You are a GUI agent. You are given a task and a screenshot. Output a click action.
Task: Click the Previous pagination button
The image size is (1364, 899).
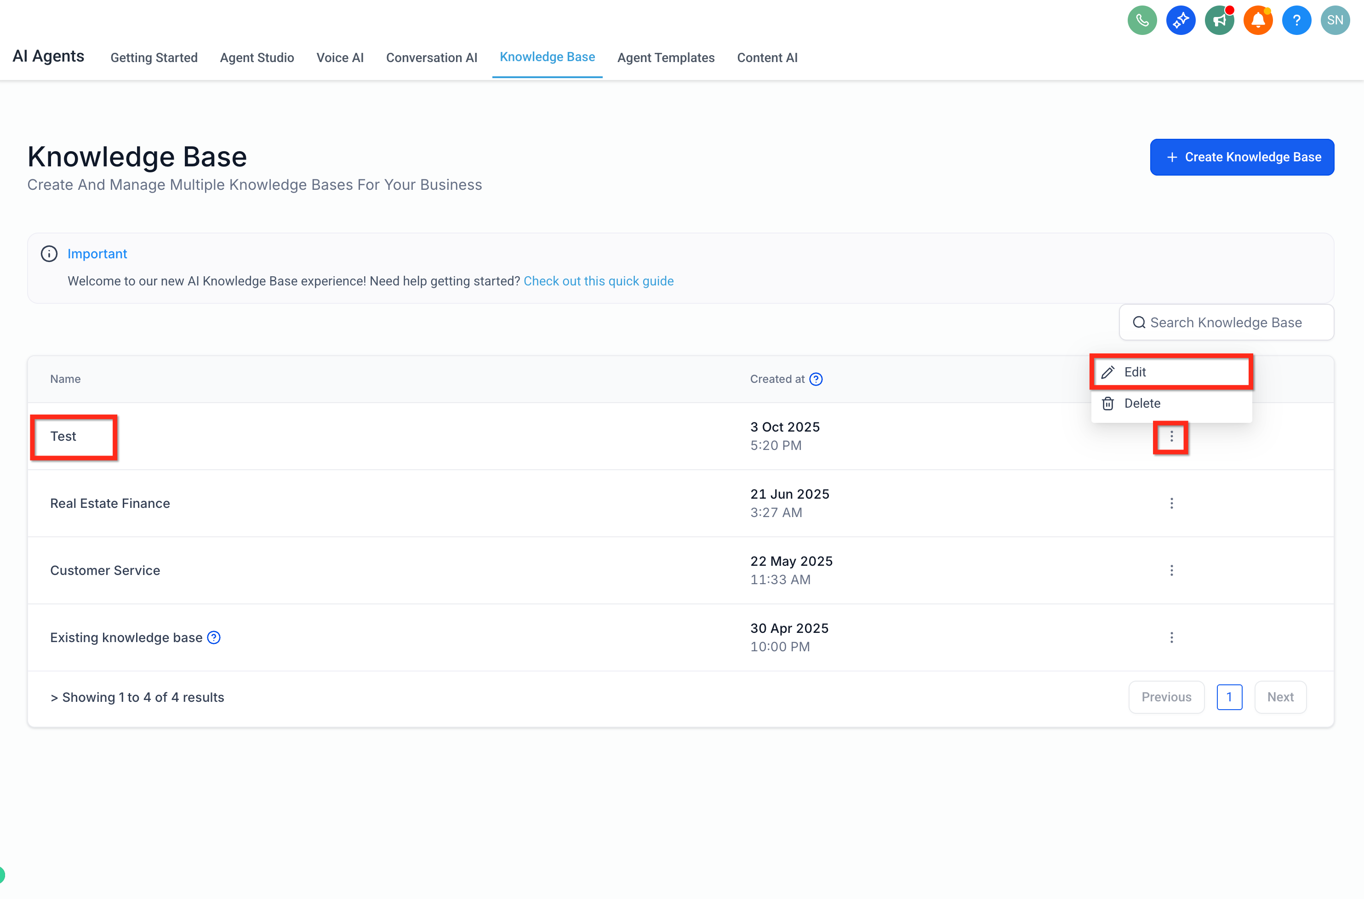pyautogui.click(x=1166, y=697)
